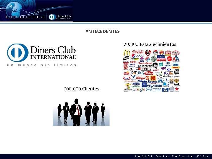
Task: Click the IBM logo
Action: 157,90
